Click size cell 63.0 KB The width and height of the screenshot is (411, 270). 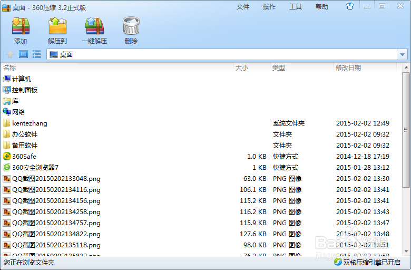pyautogui.click(x=255, y=179)
